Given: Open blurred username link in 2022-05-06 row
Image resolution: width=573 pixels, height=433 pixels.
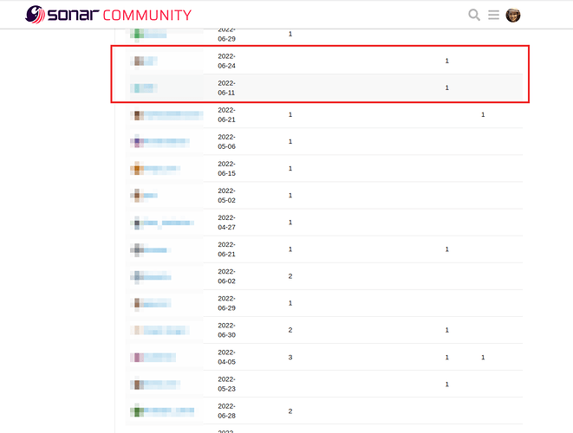Looking at the screenshot, I should (x=166, y=142).
